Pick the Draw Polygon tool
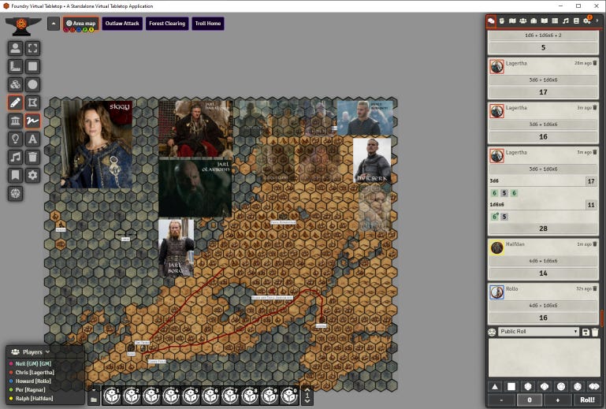The image size is (606, 409). click(x=33, y=102)
